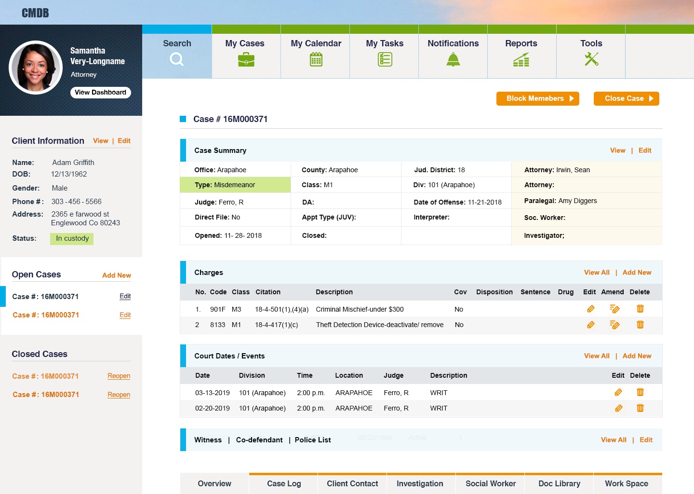Image resolution: width=694 pixels, height=494 pixels.
Task: Edit the black Case #16M000371 open case
Action: [125, 296]
